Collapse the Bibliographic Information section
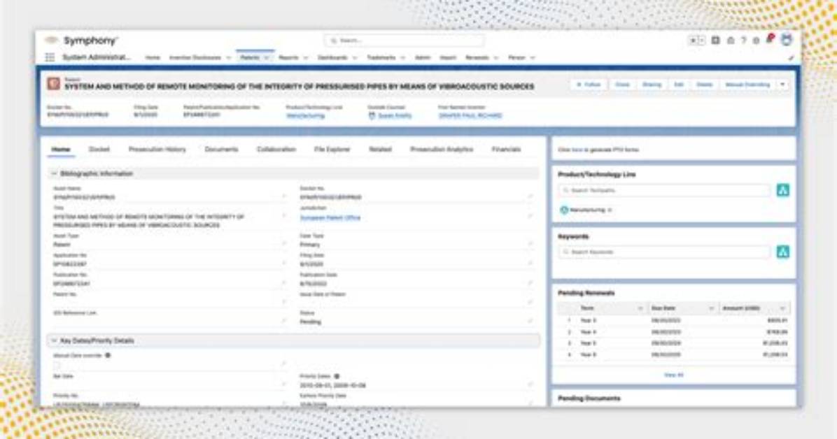This screenshot has width=837, height=439. point(54,174)
